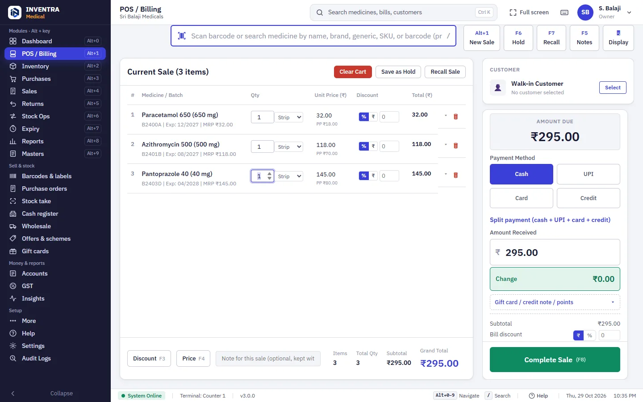This screenshot has width=643, height=402.
Task: Open the Gift cards module
Action: point(55,251)
